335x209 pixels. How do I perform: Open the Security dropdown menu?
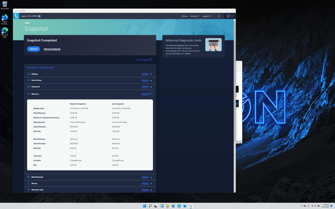tap(195, 16)
